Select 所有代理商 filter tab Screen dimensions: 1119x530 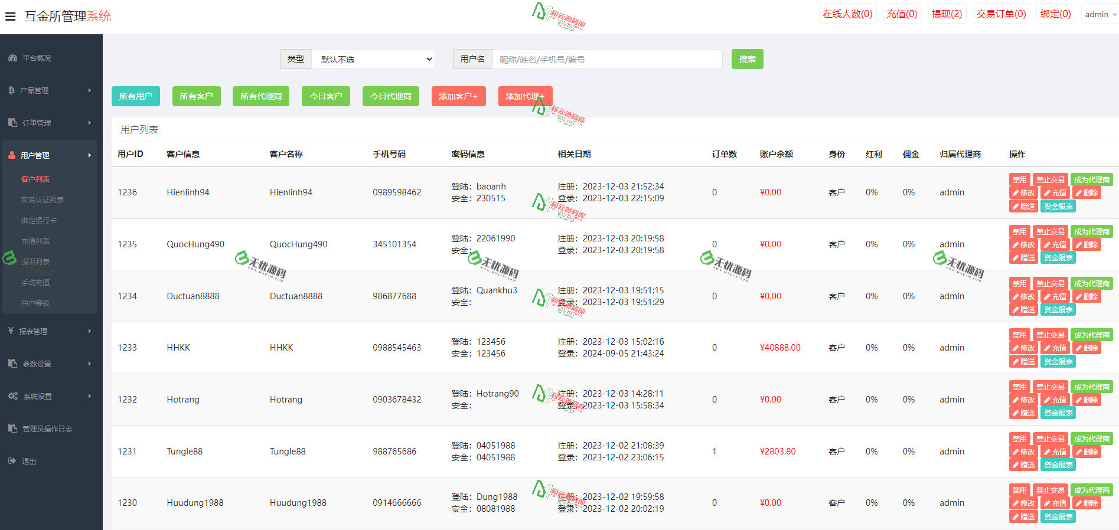point(261,96)
